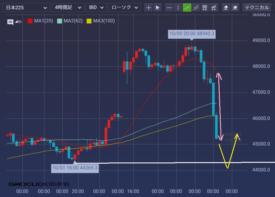
Task: Choose the vertical line drawing tool
Action: coord(178,7)
